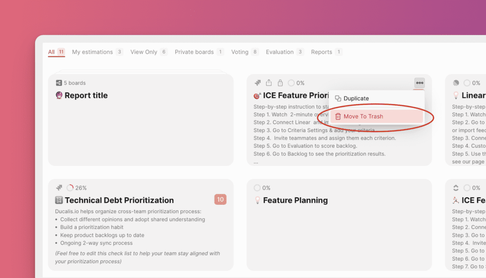Click the lightbulb emoji beside Feature Planning
This screenshot has height=278, width=486.
257,200
